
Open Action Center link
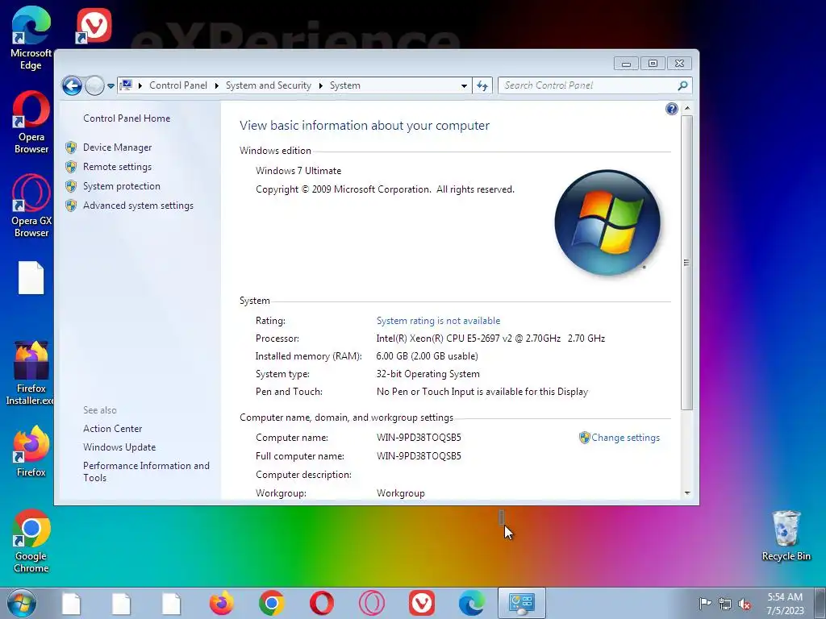[x=112, y=429]
